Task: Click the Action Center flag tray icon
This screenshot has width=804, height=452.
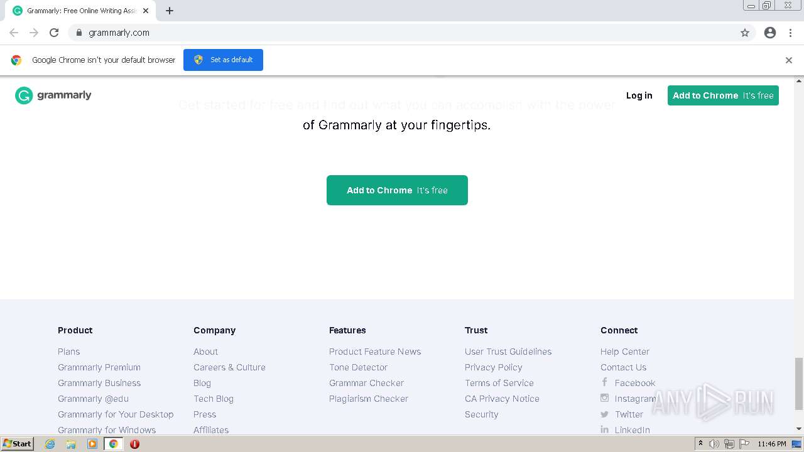Action: coord(744,444)
